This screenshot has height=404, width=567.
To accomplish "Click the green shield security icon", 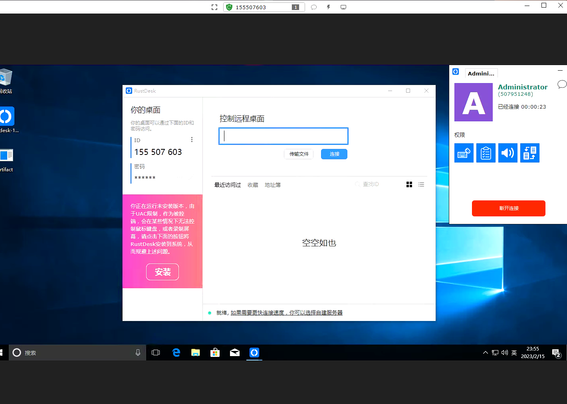I will (229, 7).
